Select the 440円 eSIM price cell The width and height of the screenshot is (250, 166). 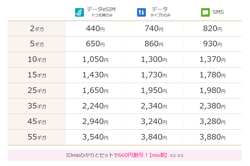[x=95, y=29]
